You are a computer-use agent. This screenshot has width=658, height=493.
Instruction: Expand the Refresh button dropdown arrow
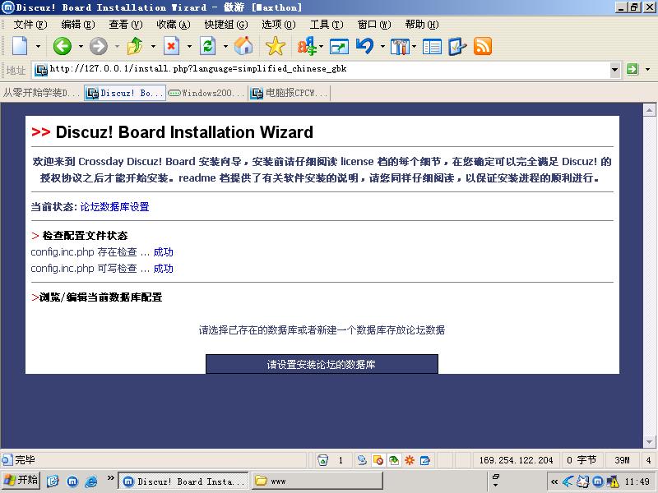click(x=225, y=47)
